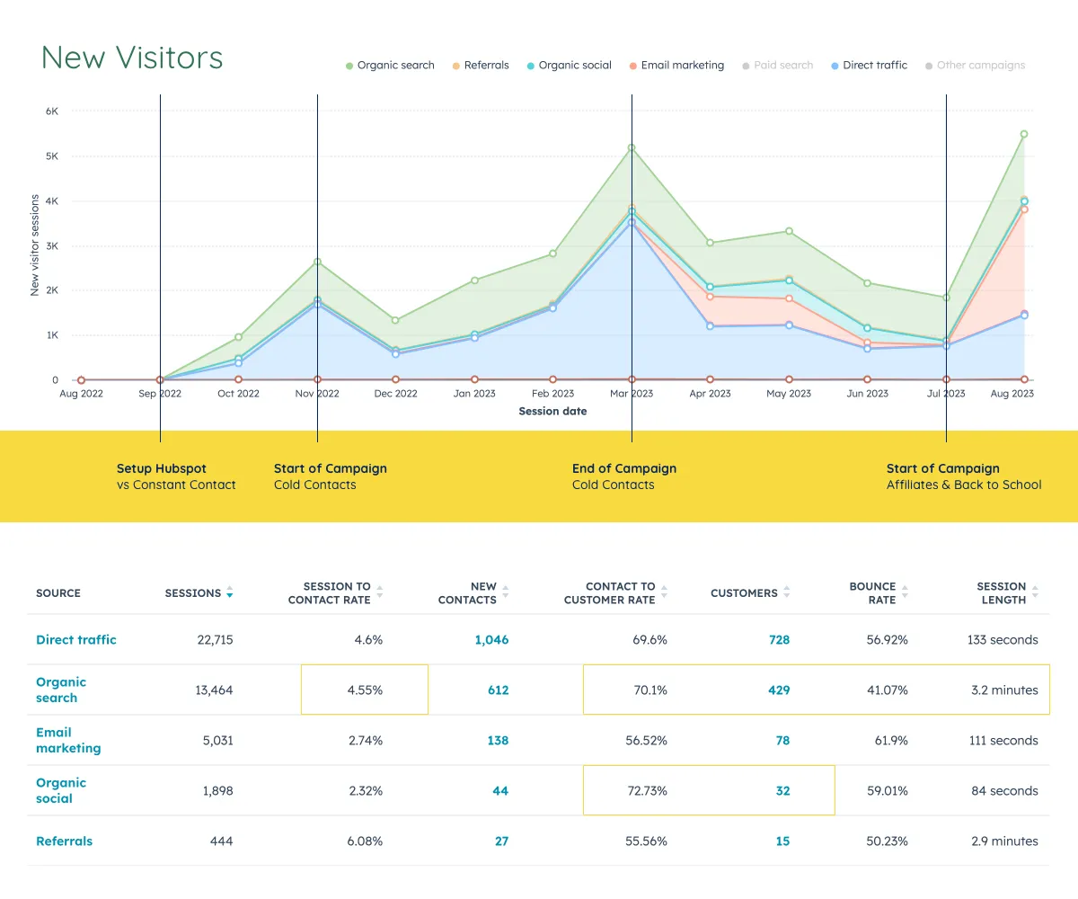
Task: Toggle Referrals series in legend
Action: tap(481, 66)
